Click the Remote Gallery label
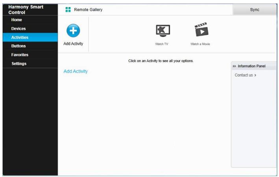The height and width of the screenshot is (177, 279). click(88, 9)
